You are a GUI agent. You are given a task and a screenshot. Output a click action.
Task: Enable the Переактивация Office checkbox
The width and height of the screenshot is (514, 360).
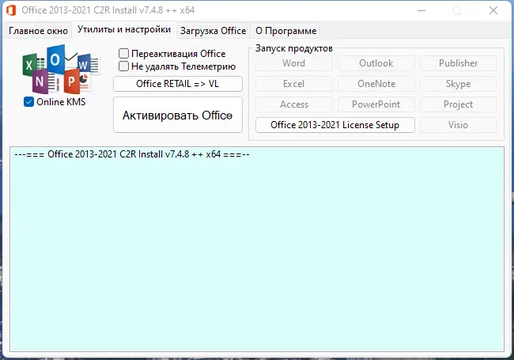click(x=123, y=54)
